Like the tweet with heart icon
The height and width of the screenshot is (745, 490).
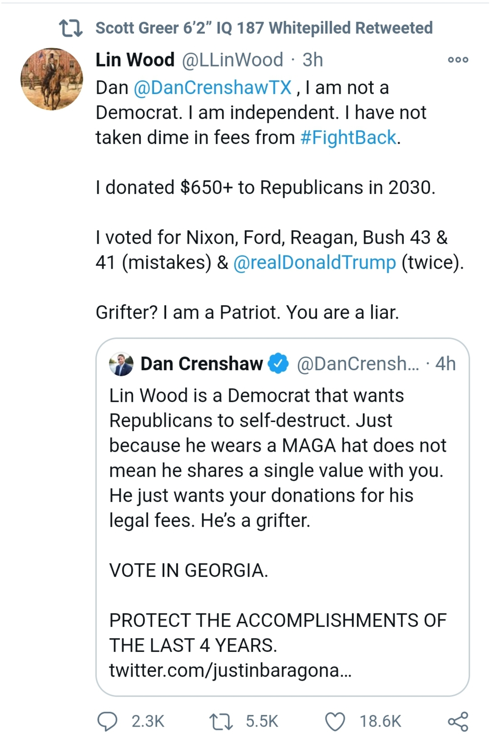335,721
